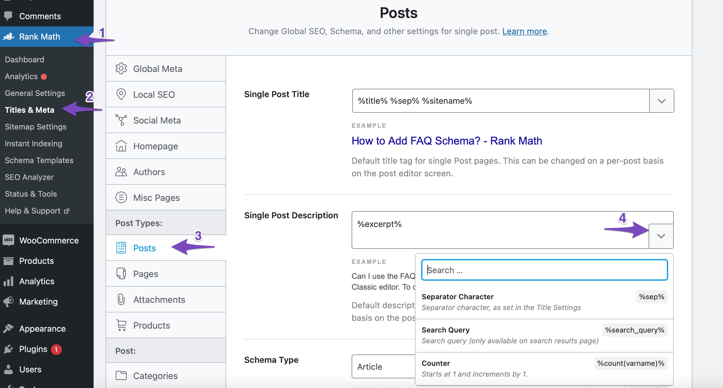Click the Plugins plug icon

(x=8, y=349)
